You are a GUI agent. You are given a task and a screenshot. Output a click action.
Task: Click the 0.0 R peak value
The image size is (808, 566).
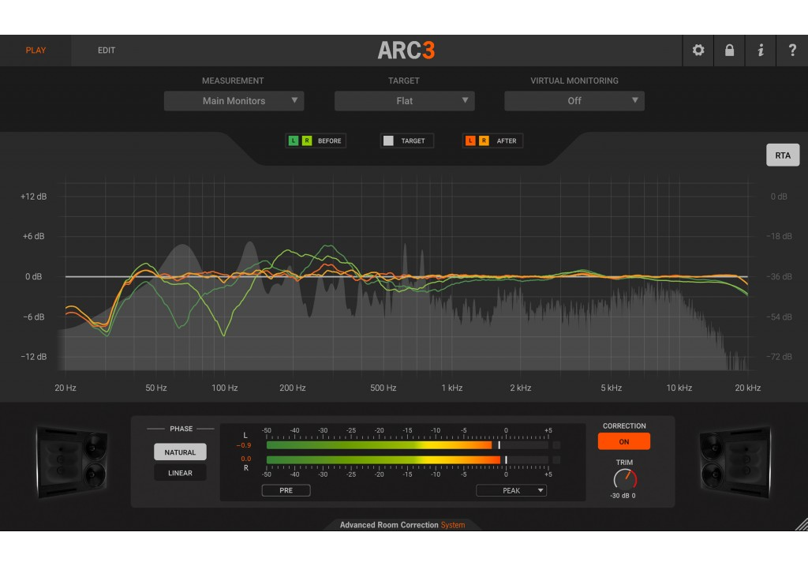246,459
